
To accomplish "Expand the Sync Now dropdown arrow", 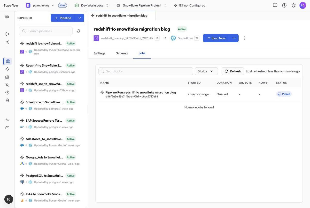I will coord(234,38).
